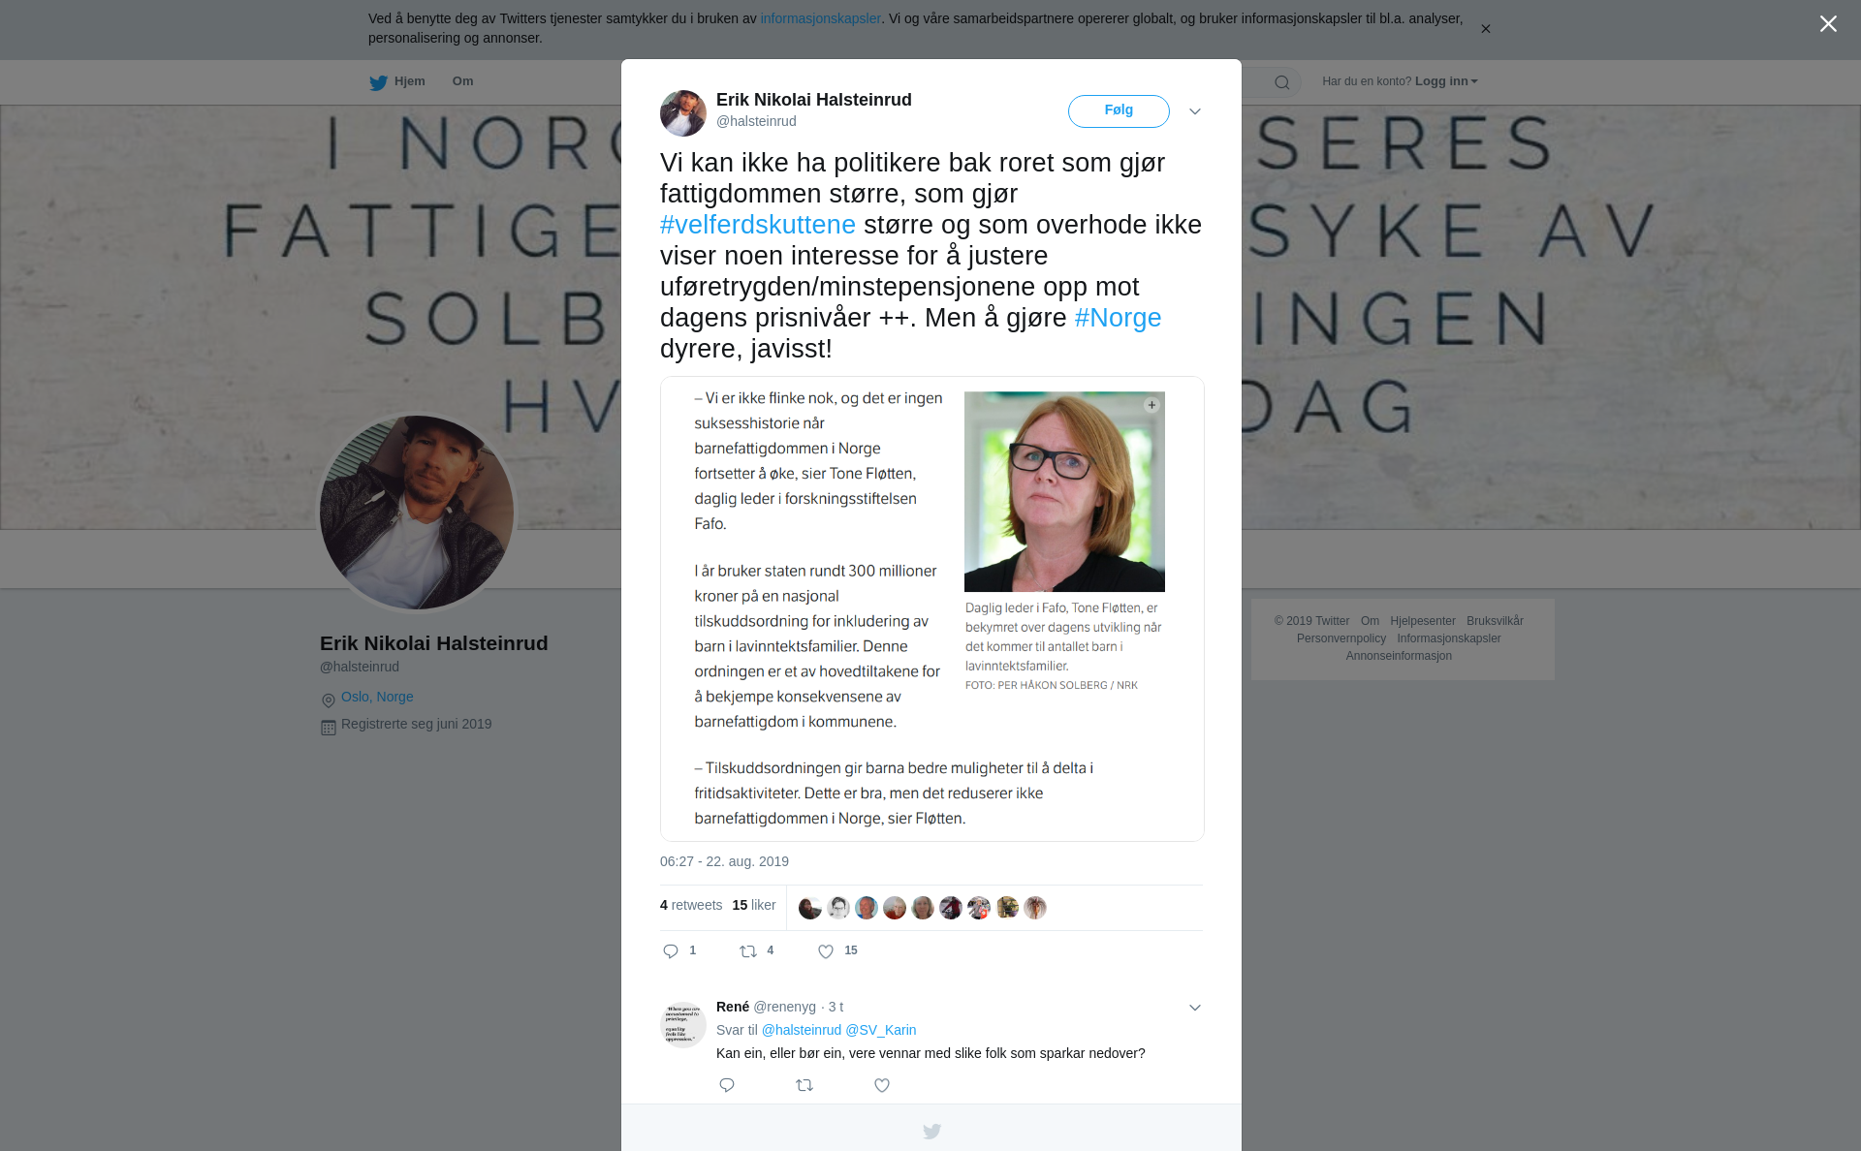This screenshot has height=1151, width=1861.
Task: Click the search magnifier icon in the top bar
Action: pos(1282,82)
